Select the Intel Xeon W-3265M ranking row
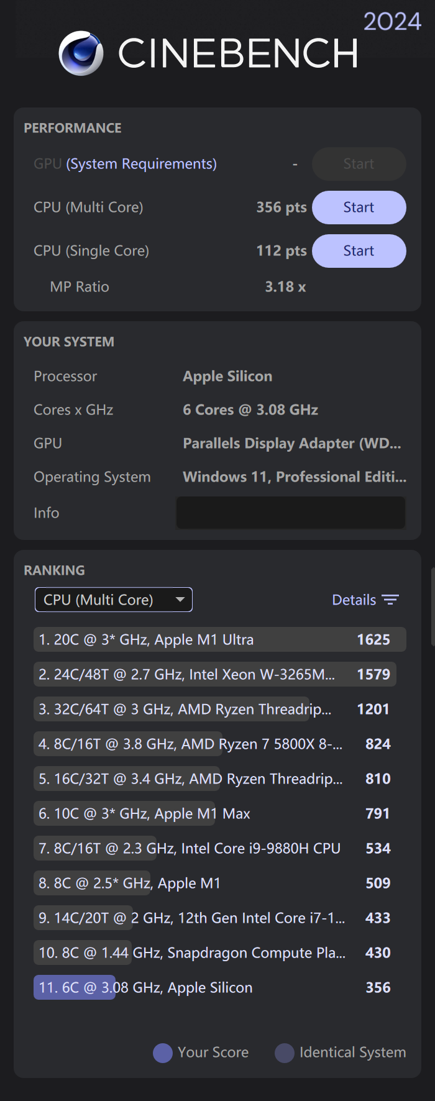This screenshot has height=1101, width=435. pos(214,674)
